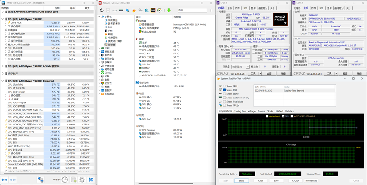
Task: Switch to the Cooling Fans tab
Action: (240, 111)
